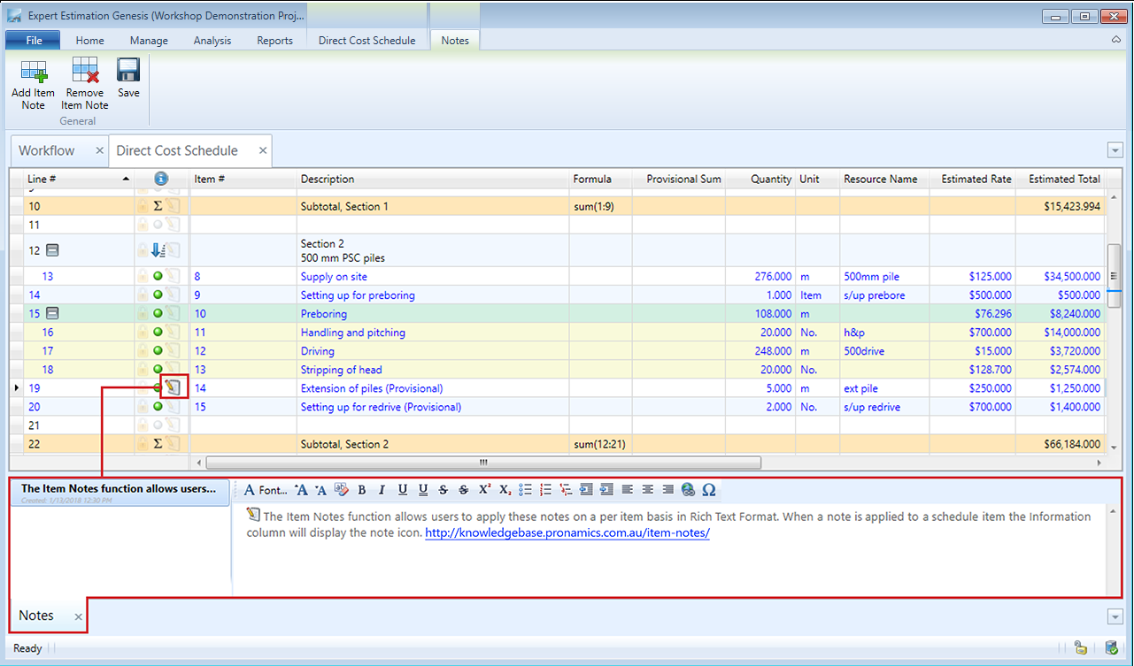
Task: Apply superscript formatting in the notes toolbar
Action: [x=484, y=490]
